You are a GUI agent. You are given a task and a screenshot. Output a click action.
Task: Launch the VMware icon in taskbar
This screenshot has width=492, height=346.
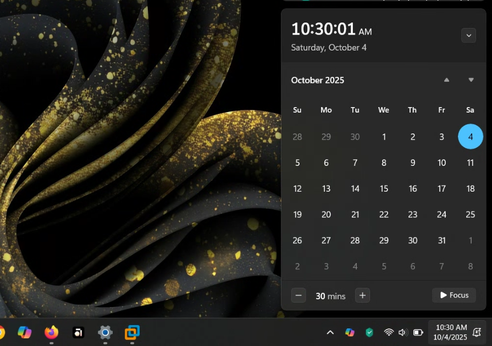(132, 332)
